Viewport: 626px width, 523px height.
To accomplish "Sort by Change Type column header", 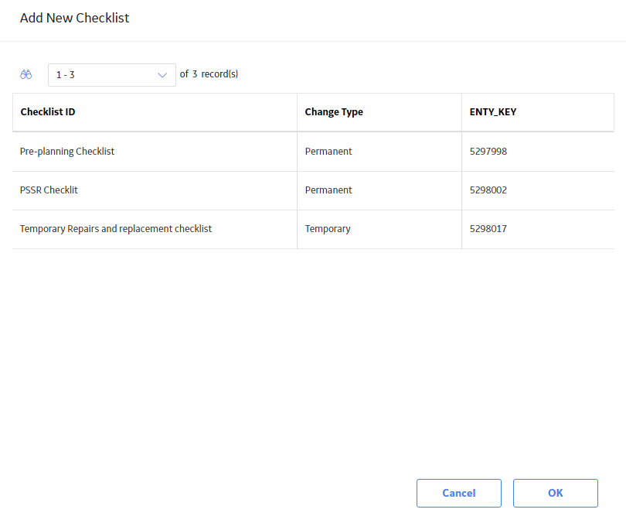I will pyautogui.click(x=334, y=112).
